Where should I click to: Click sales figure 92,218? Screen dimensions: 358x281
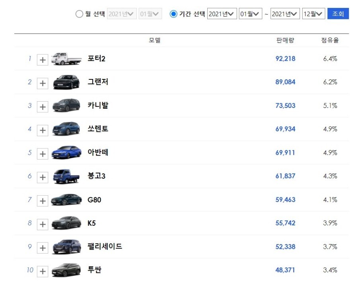coord(285,59)
